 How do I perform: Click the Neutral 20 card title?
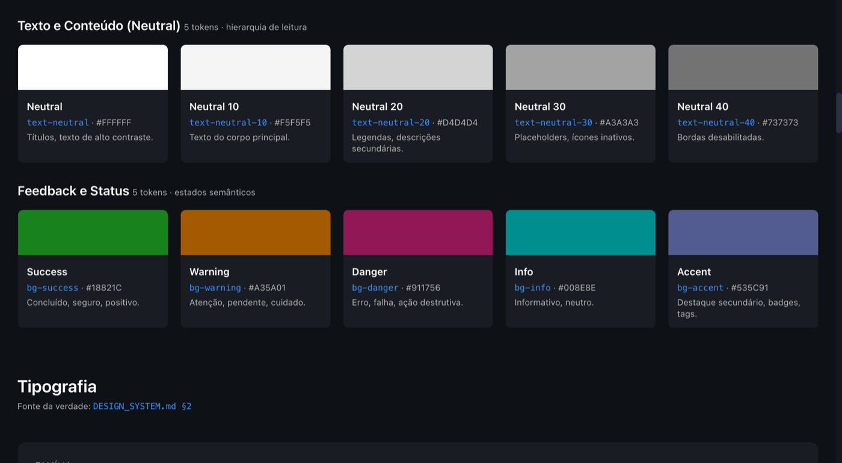click(x=378, y=107)
